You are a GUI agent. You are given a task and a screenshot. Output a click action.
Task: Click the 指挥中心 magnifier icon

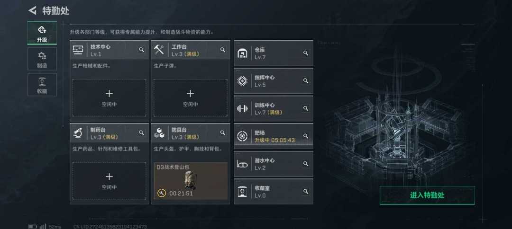pos(306,80)
